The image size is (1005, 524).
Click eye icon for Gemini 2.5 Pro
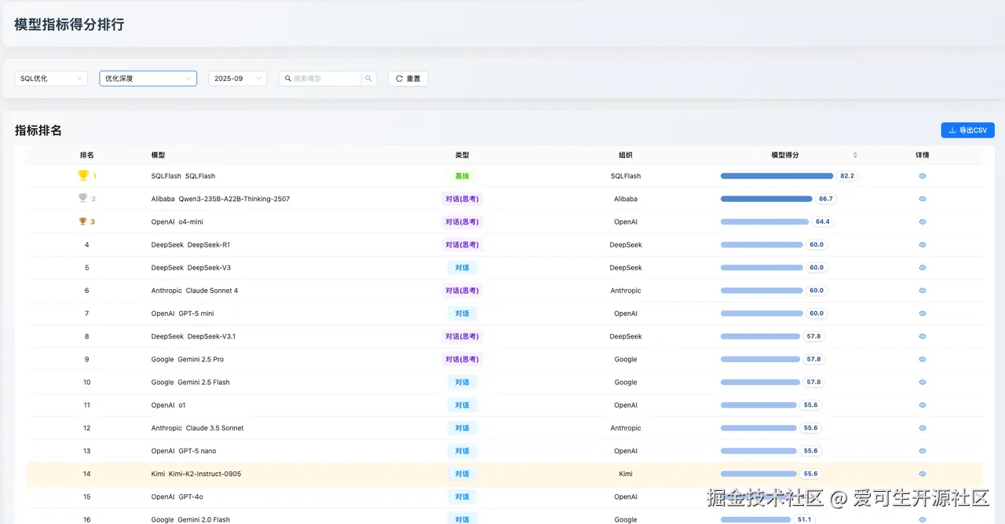tap(923, 359)
